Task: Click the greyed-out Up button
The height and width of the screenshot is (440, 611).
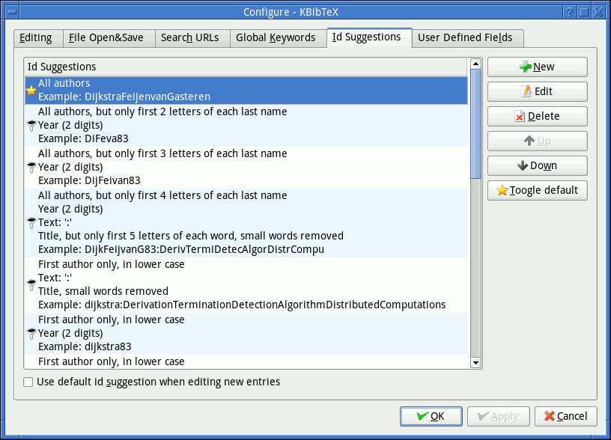Action: (x=538, y=141)
